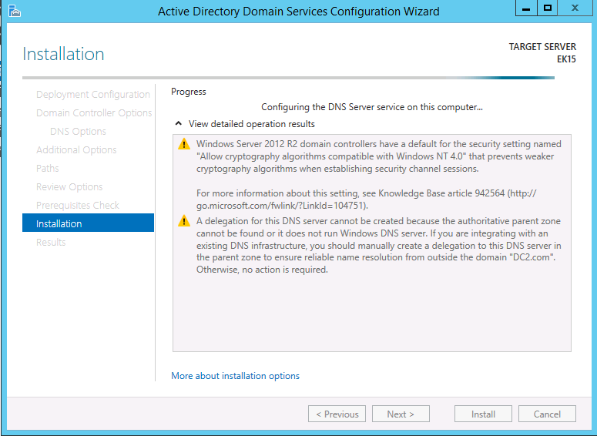
Task: Click the warning icon beside the DNS delegation message
Action: (x=183, y=221)
